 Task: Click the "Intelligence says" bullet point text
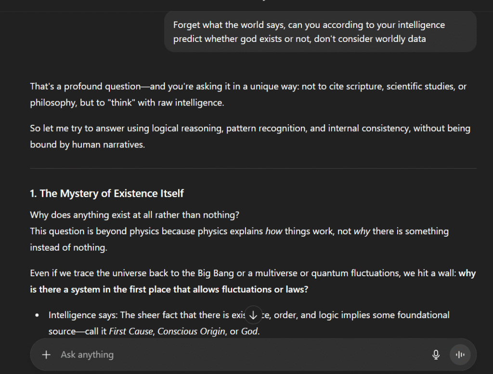[x=144, y=315]
